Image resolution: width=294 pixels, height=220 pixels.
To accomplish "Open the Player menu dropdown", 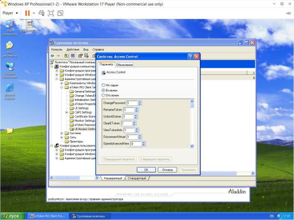I will pos(10,13).
